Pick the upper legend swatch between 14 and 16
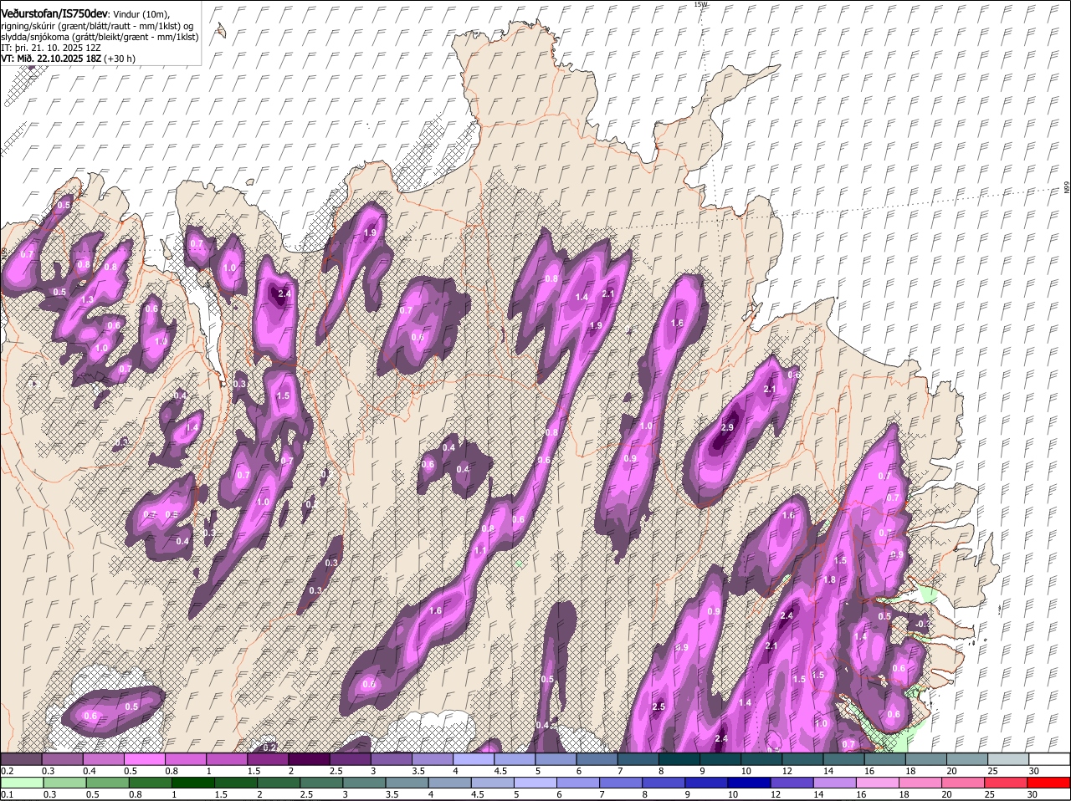This screenshot has height=801, width=1071. [842, 758]
